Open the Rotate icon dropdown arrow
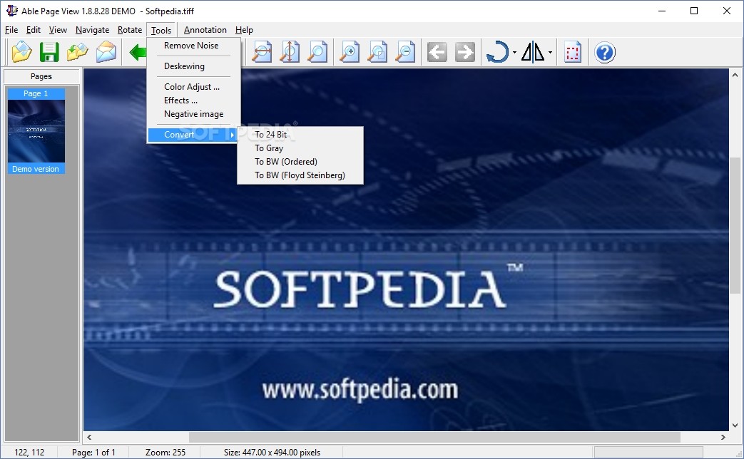Viewport: 744px width, 459px height. (514, 53)
